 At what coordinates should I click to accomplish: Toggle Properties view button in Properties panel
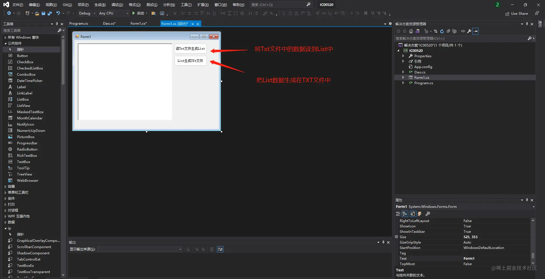[x=413, y=214]
